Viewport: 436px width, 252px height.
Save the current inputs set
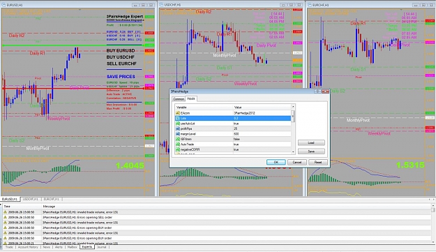point(311,151)
